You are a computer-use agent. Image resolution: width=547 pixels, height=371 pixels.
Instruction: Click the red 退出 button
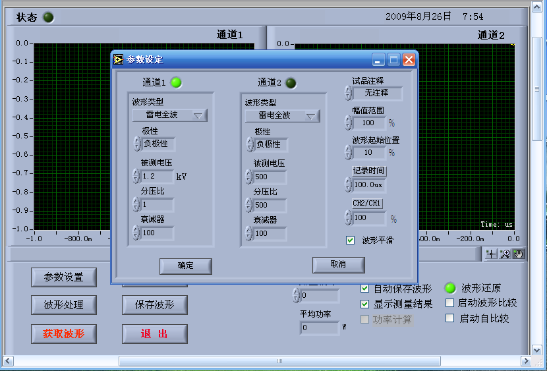154,334
